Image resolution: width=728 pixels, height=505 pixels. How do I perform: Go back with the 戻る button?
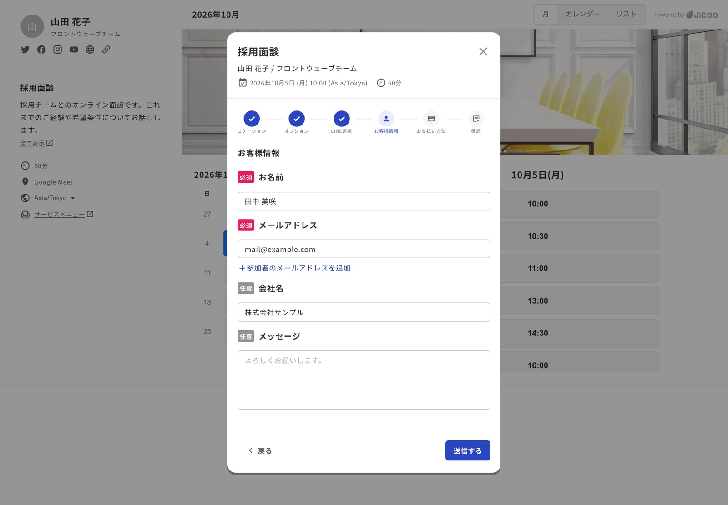[x=260, y=450]
